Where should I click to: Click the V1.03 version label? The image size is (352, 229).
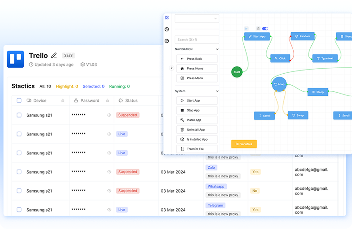click(89, 65)
